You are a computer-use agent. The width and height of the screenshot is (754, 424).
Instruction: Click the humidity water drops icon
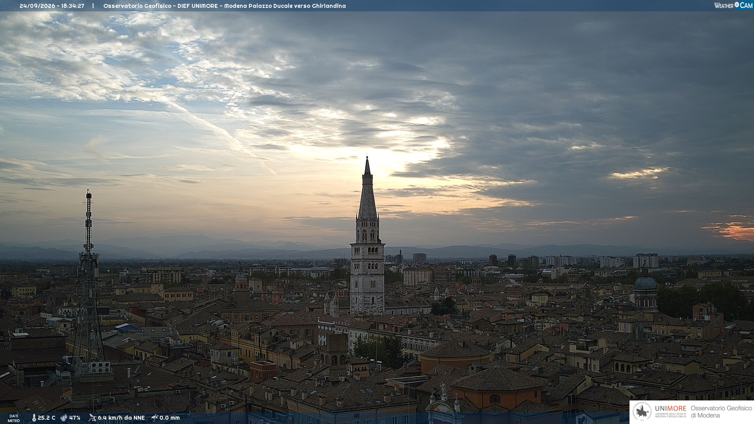(x=64, y=418)
